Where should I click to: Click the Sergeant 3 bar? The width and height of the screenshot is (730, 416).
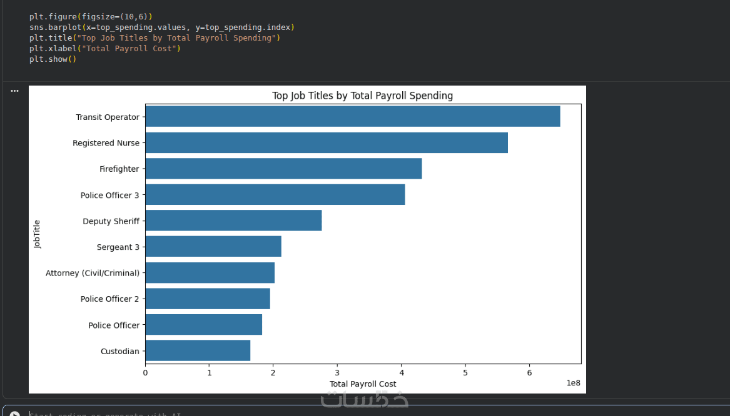click(213, 247)
